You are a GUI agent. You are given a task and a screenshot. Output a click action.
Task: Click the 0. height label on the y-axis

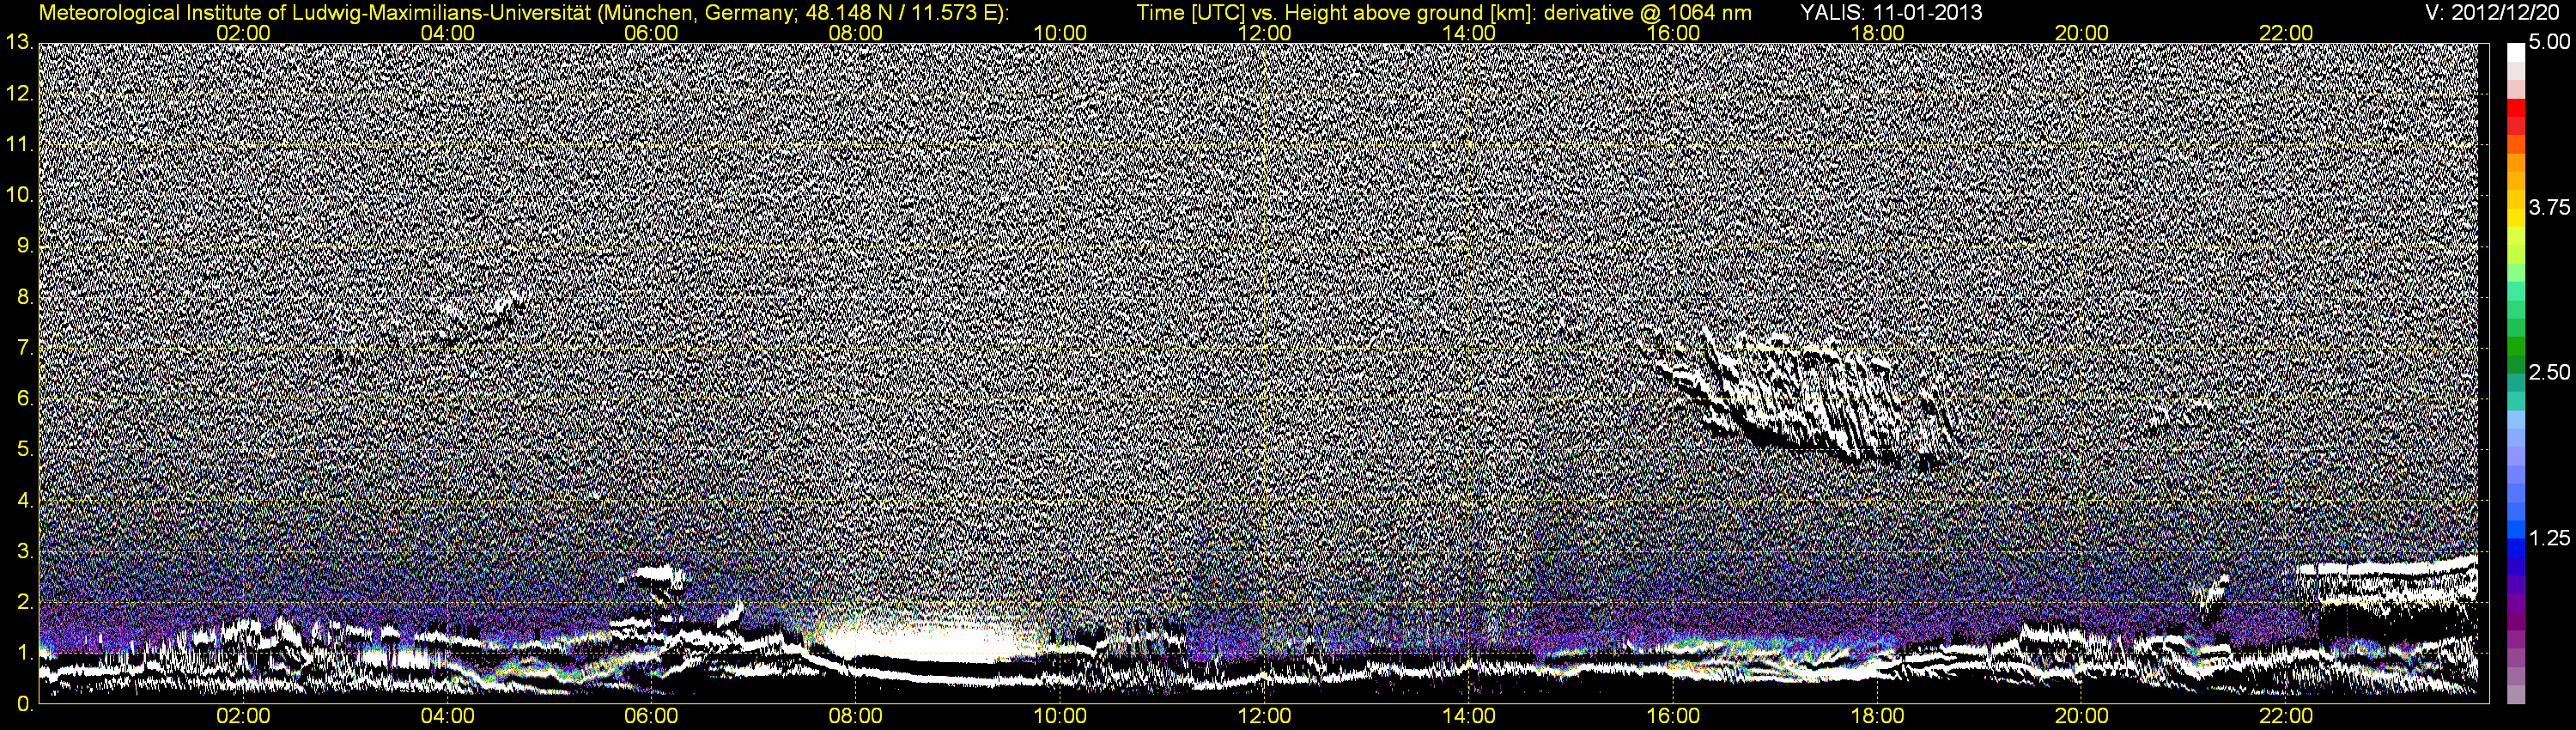[24, 705]
